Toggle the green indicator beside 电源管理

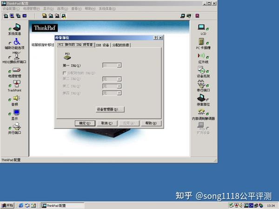10,72
